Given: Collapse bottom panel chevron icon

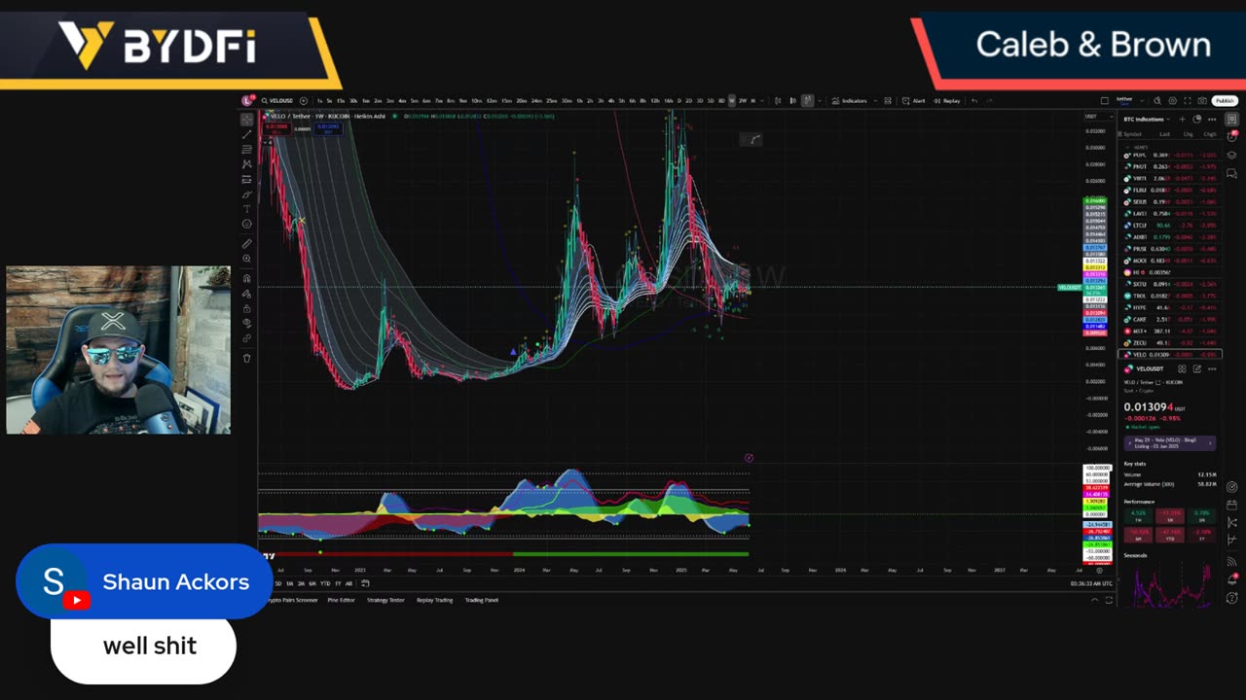Looking at the screenshot, I should (x=1094, y=600).
